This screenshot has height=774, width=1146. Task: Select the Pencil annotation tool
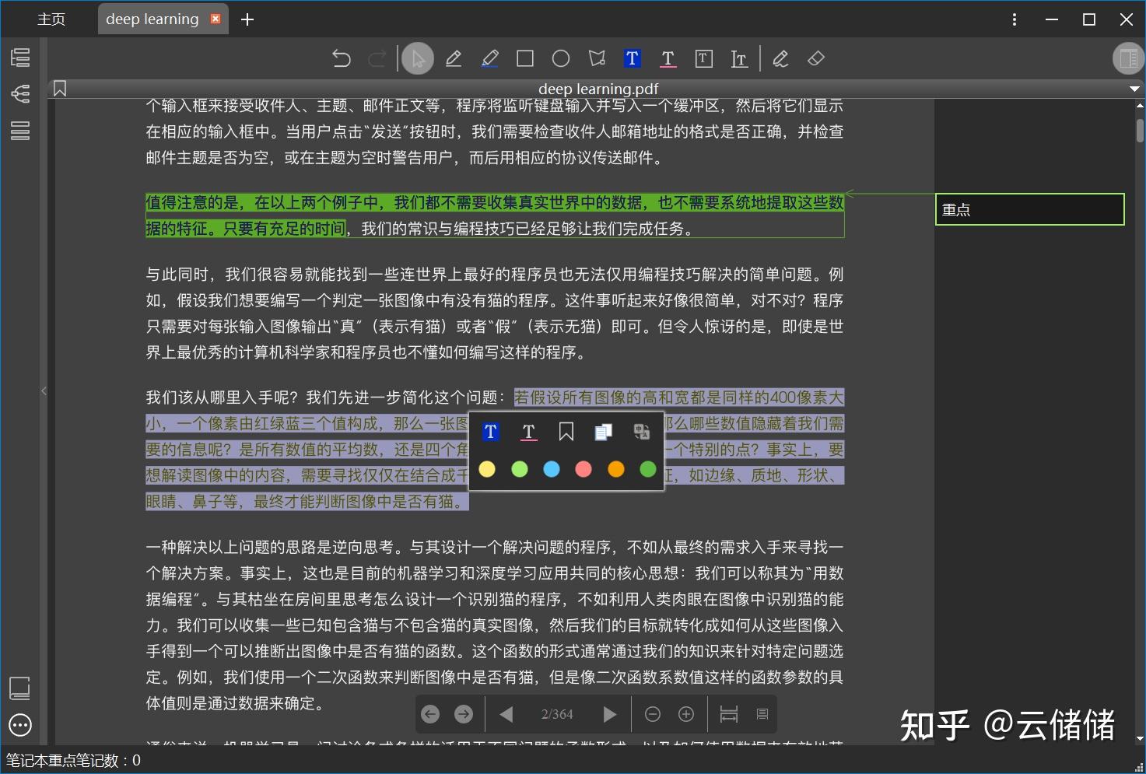pos(454,58)
